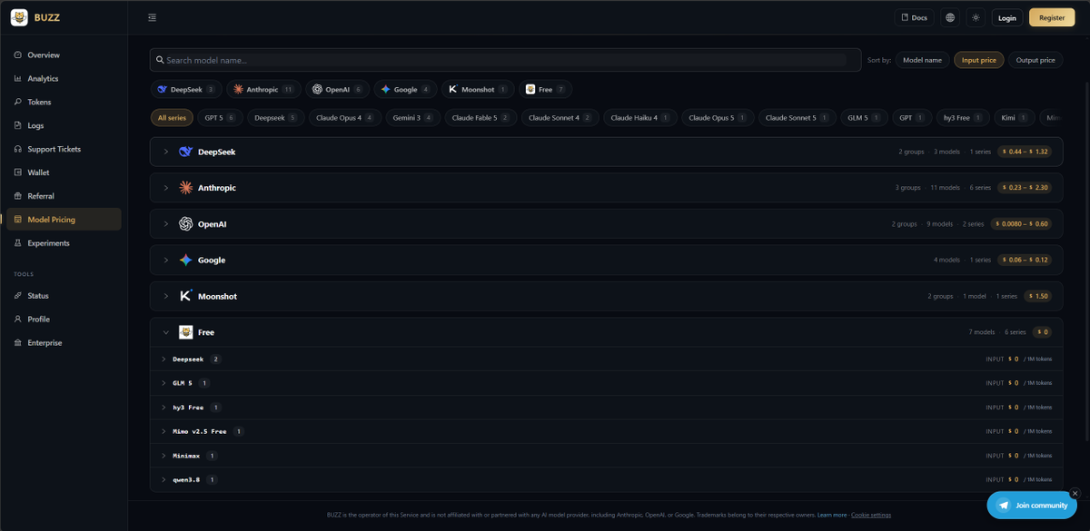Open the Docs button
Viewport: 1090px width, 531px height.
pos(915,17)
